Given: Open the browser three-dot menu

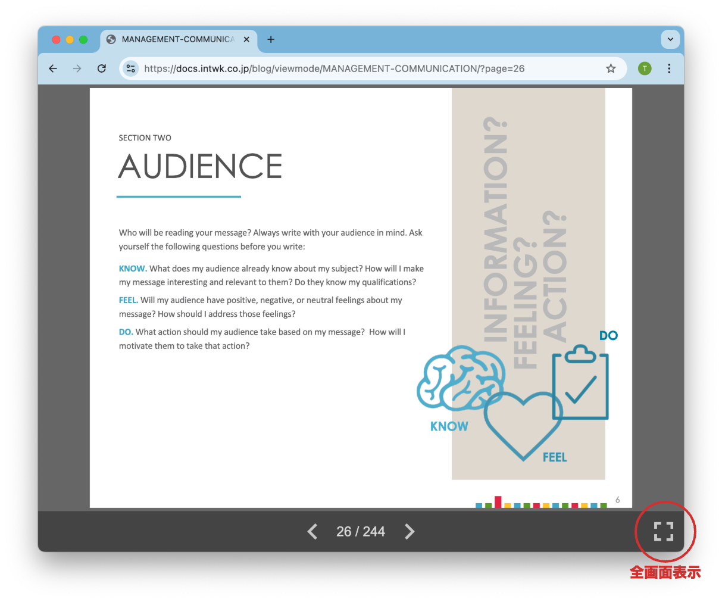Looking at the screenshot, I should click(x=669, y=68).
